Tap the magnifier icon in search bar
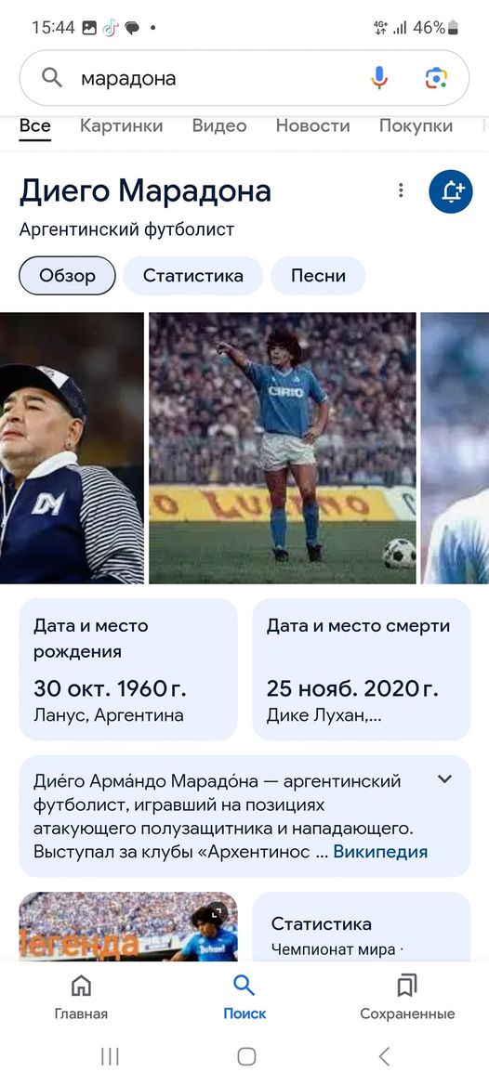Image resolution: width=489 pixels, height=1085 pixels. (x=52, y=78)
